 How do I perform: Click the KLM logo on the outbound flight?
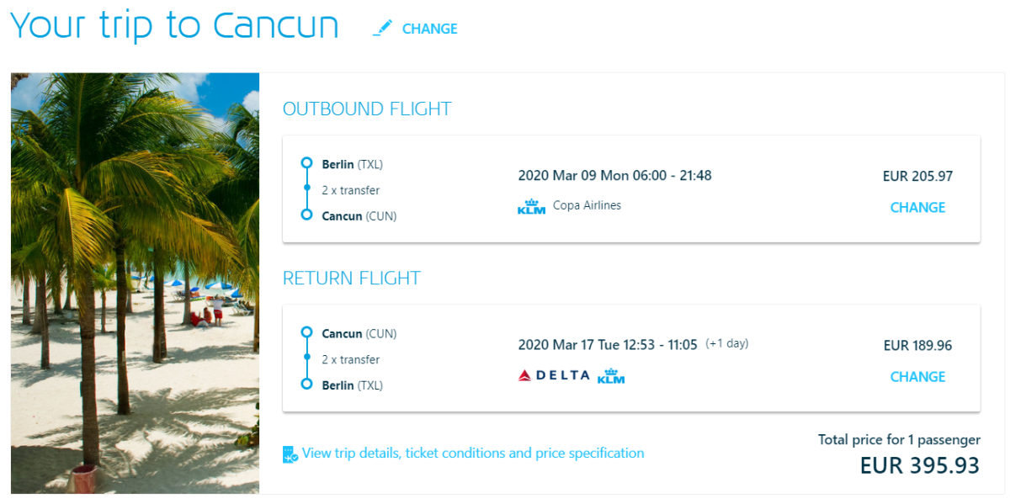point(531,206)
